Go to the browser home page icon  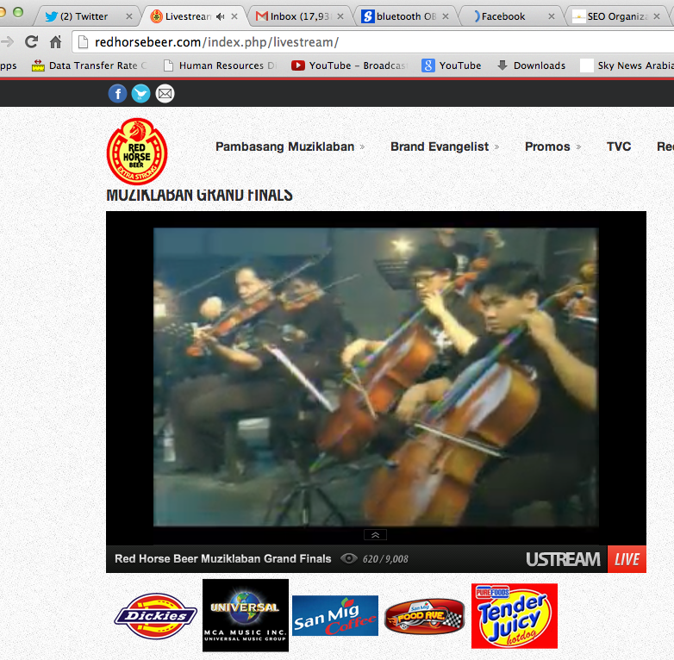pos(55,41)
